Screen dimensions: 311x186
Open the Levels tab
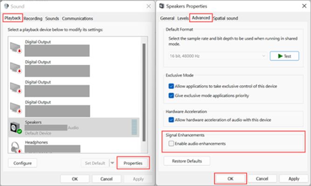183,18
